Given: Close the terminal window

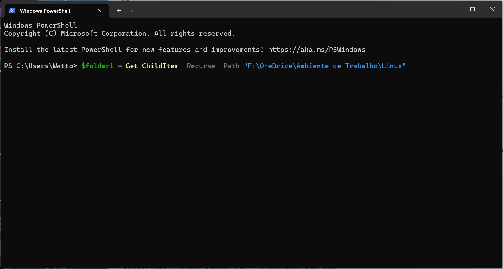Looking at the screenshot, I should 492,9.
